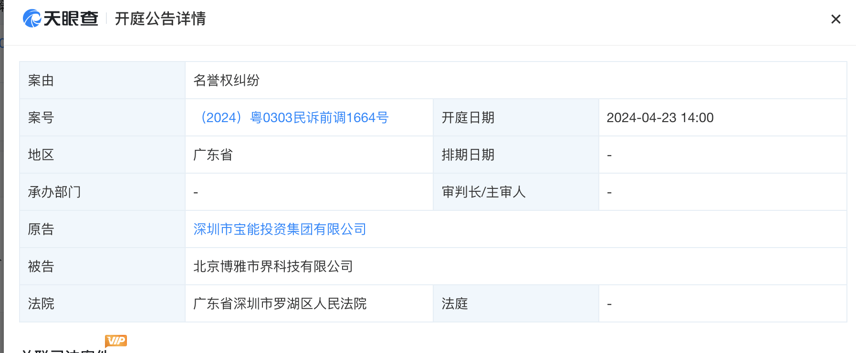Image resolution: width=856 pixels, height=353 pixels.
Task: Click the 原告 row label
Action: (41, 229)
